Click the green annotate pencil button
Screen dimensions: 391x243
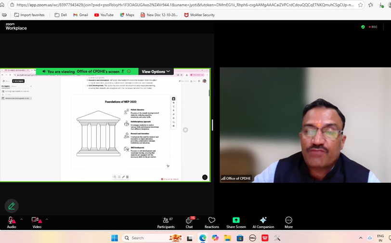(x=12, y=206)
